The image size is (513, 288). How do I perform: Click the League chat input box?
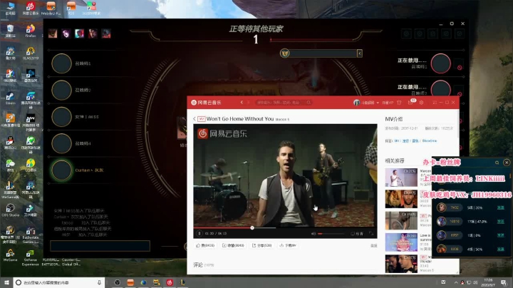100,246
